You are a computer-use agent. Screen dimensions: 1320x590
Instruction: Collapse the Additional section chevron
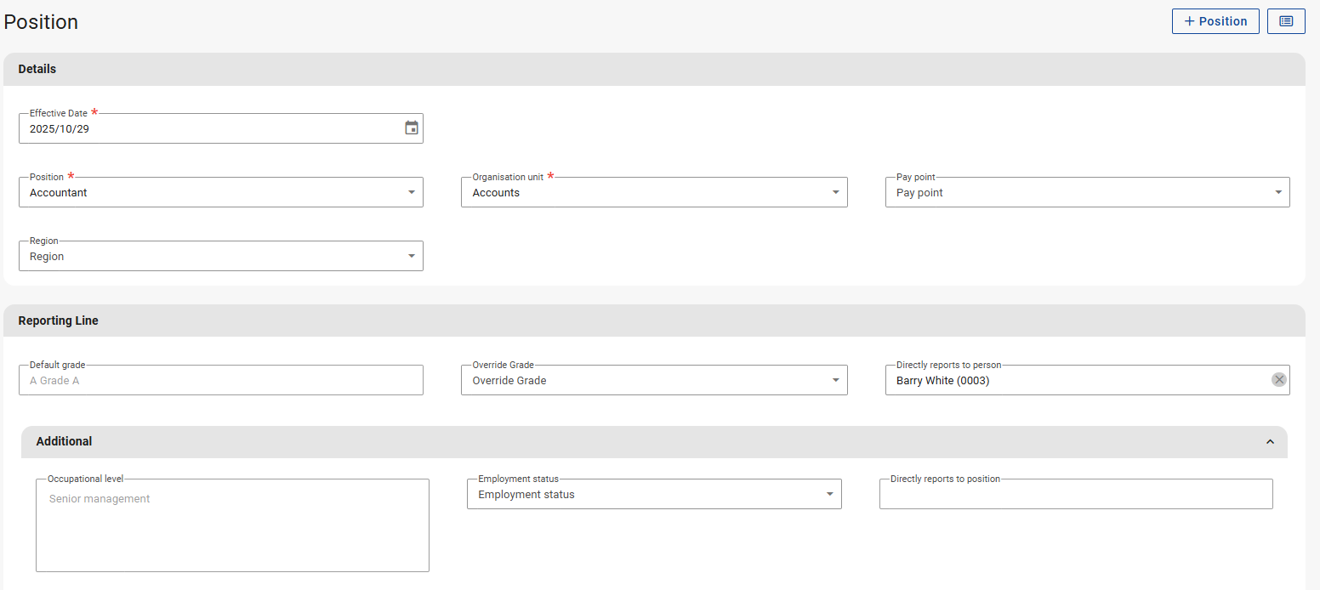pyautogui.click(x=1270, y=442)
